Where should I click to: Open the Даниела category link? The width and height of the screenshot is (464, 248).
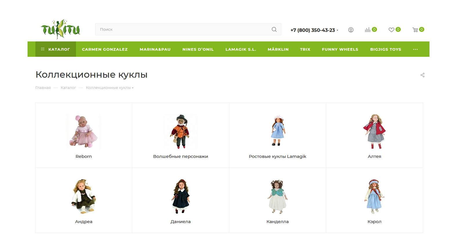coord(181,222)
